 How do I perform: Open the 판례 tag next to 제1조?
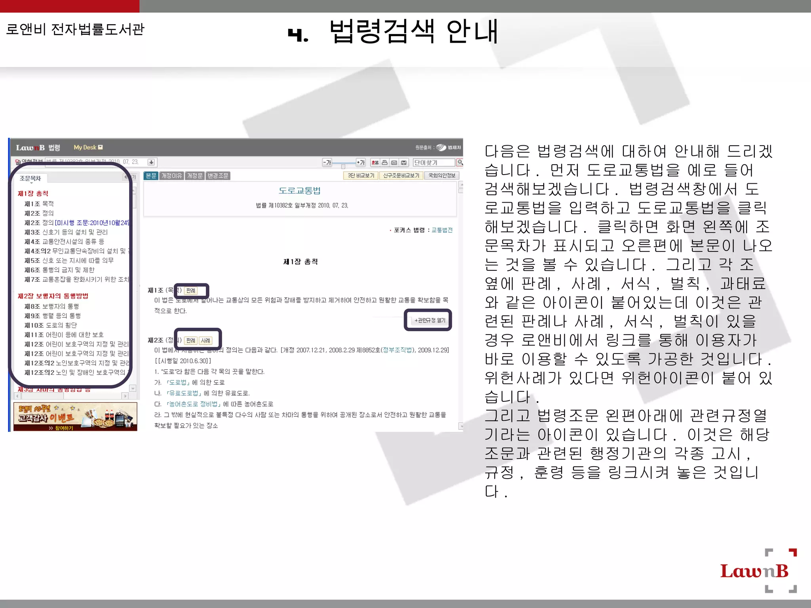[191, 291]
